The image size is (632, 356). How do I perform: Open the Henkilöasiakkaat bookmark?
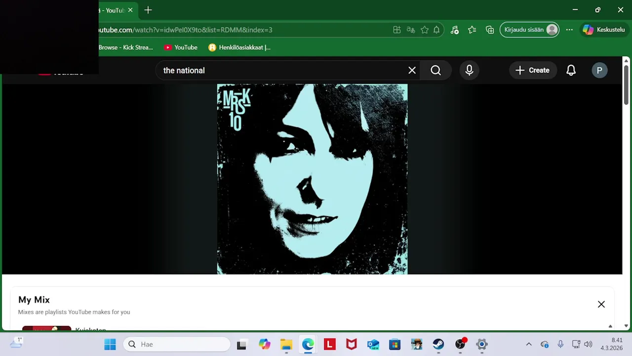pos(239,47)
